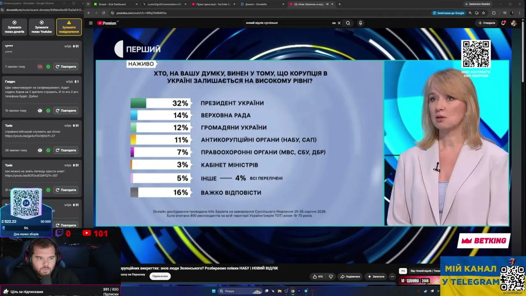The height and width of the screenshot is (296, 526).
Task: Open zoom magnifier in address bar
Action: tap(470, 13)
